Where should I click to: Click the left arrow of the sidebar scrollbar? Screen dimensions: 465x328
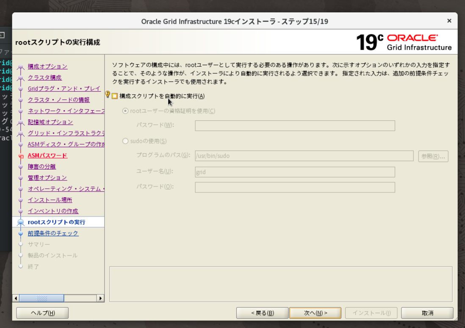click(x=16, y=298)
